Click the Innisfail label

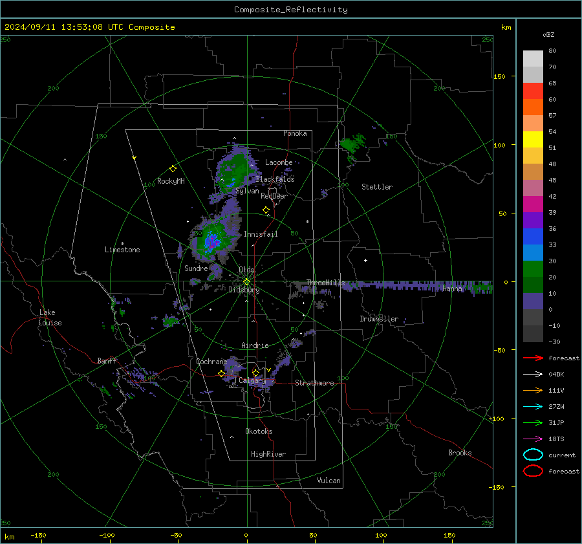click(x=261, y=234)
